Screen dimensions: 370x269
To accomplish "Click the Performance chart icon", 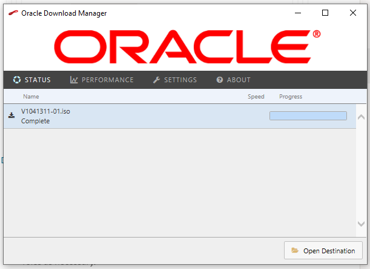I will [74, 80].
